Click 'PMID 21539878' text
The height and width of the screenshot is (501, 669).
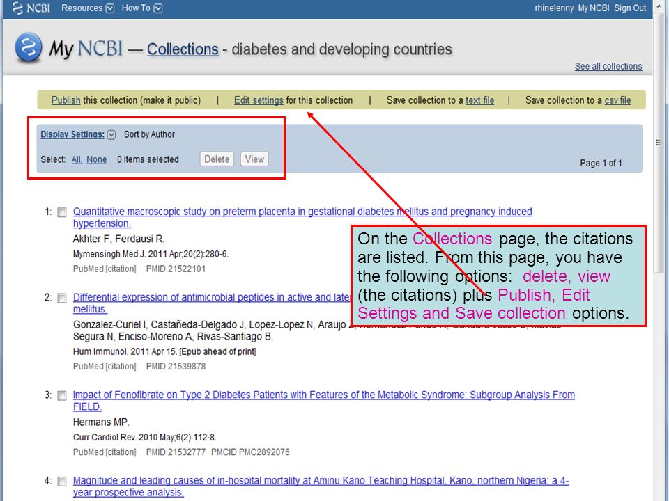tap(176, 367)
